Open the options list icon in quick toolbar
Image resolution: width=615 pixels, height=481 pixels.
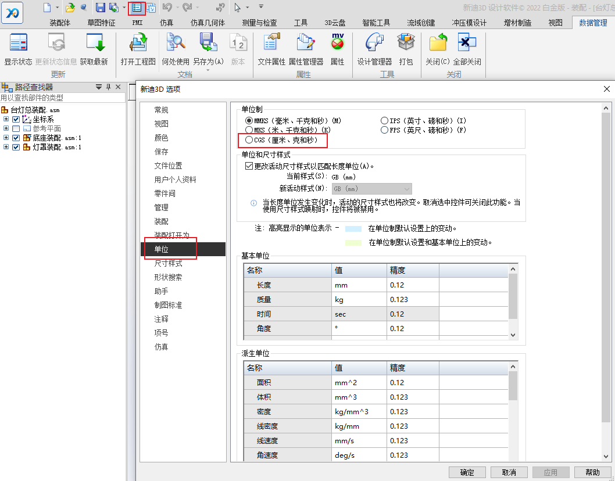(x=137, y=8)
